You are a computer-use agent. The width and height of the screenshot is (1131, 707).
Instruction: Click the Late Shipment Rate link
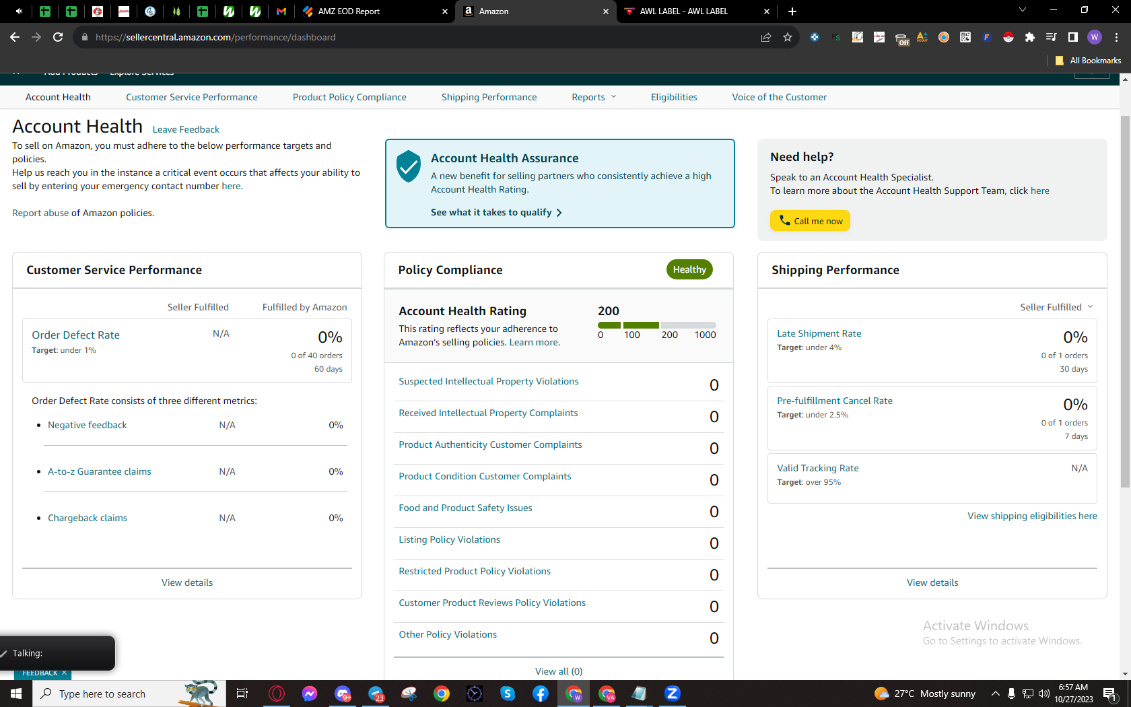(819, 333)
